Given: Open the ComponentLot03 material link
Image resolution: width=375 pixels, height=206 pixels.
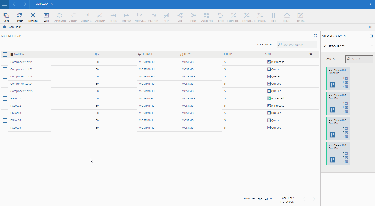Looking at the screenshot, I should [21, 77].
